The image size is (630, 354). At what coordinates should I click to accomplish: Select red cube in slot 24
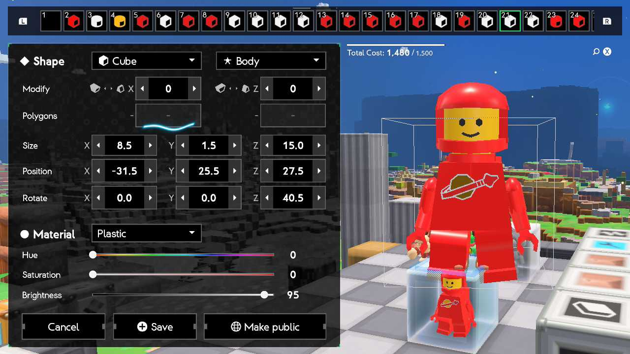579,21
